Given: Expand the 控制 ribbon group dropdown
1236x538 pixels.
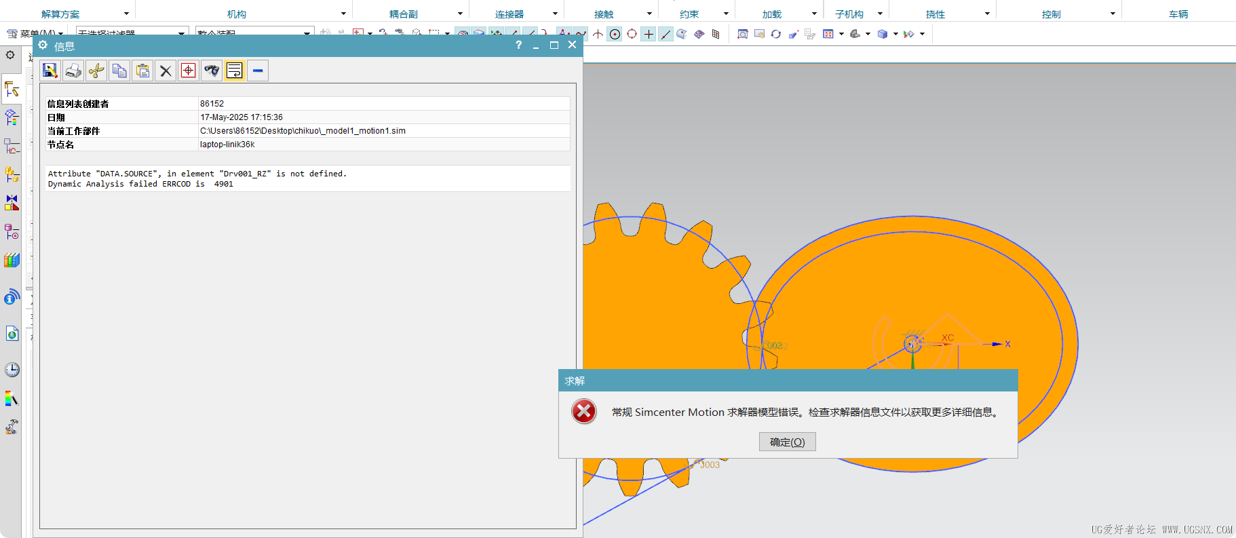Looking at the screenshot, I should point(1113,14).
